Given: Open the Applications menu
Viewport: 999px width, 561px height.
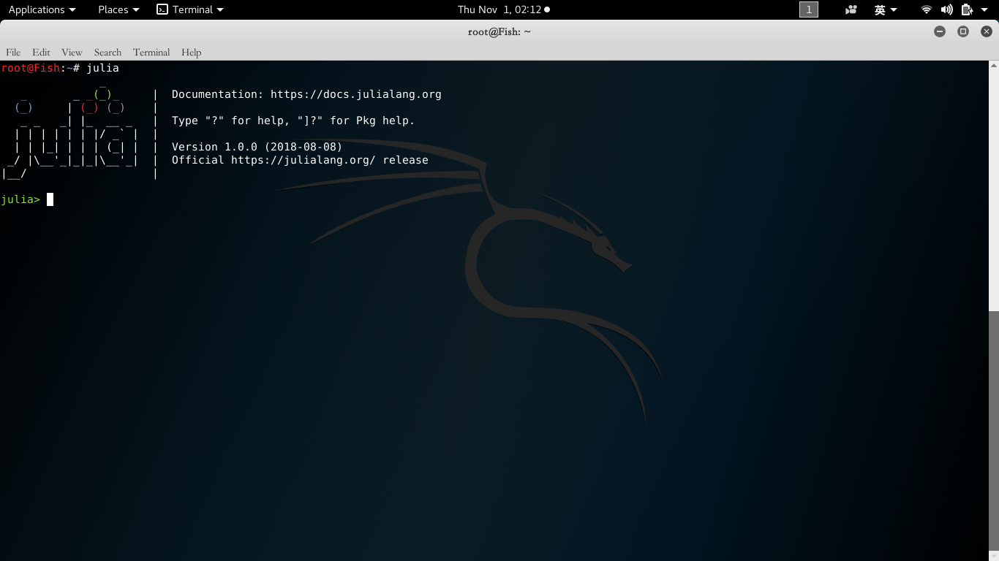Looking at the screenshot, I should (x=42, y=9).
